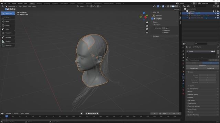Expand the Hair Shape panel
The height and width of the screenshot is (123, 220).
[x=202, y=100]
